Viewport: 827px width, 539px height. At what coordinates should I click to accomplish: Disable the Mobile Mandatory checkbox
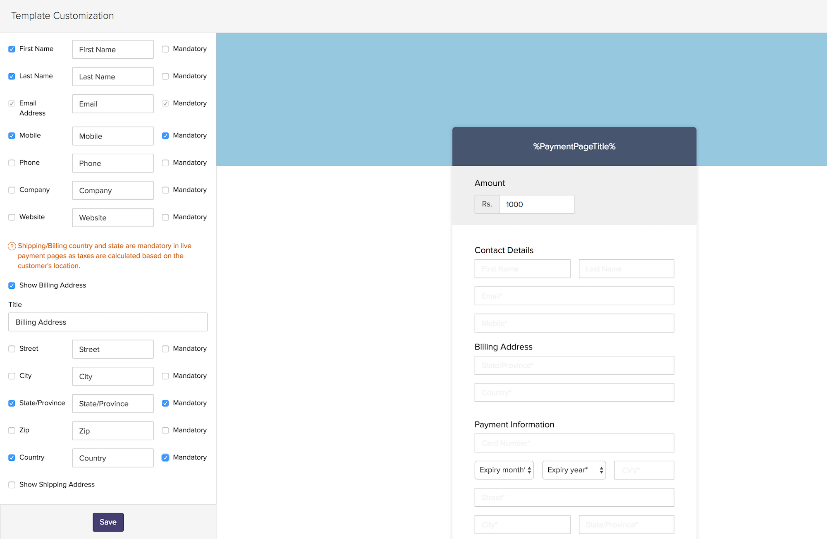(165, 136)
